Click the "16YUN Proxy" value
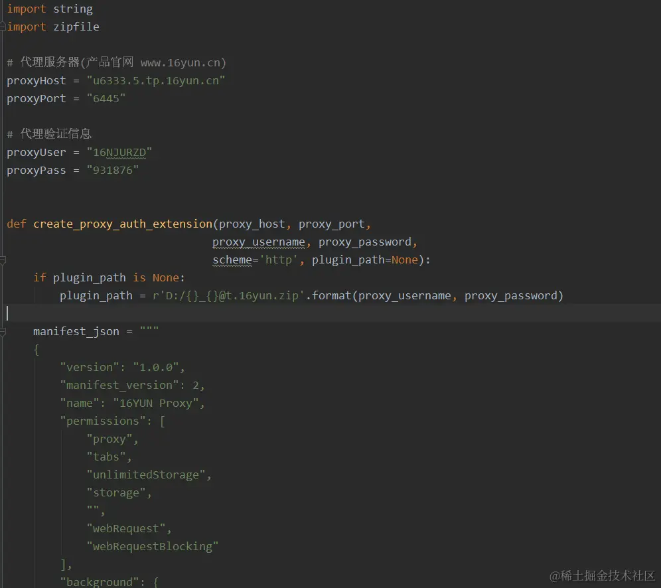The image size is (661, 588). click(x=155, y=403)
